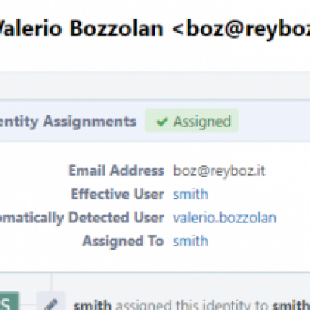Open Effective User smith profile link

pos(191,194)
